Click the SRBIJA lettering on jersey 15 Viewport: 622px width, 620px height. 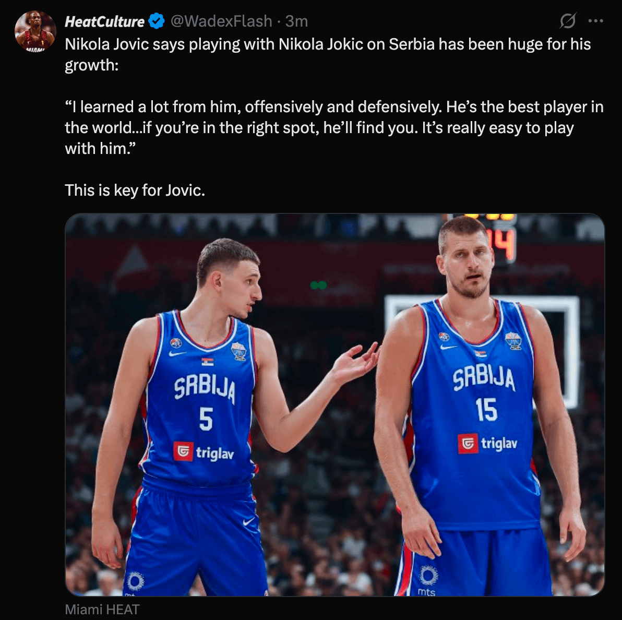[x=484, y=378]
